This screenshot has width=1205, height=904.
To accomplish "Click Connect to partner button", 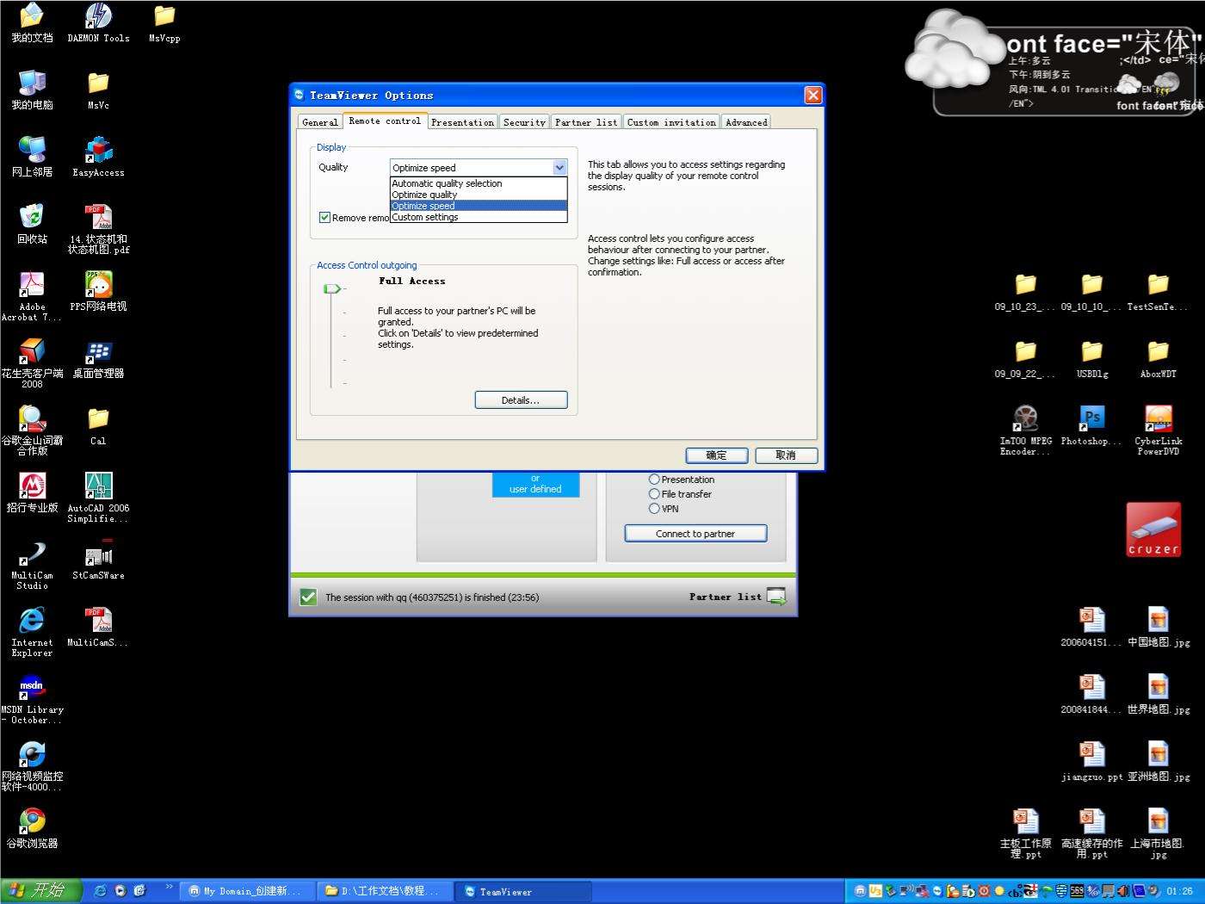I will pyautogui.click(x=695, y=534).
